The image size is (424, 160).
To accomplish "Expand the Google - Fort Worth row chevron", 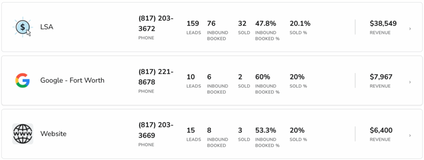I will (410, 82).
